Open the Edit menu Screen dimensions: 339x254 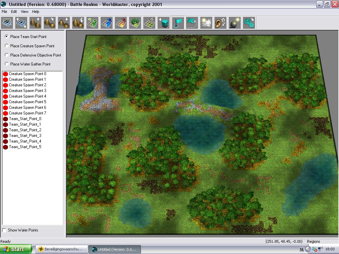point(14,12)
